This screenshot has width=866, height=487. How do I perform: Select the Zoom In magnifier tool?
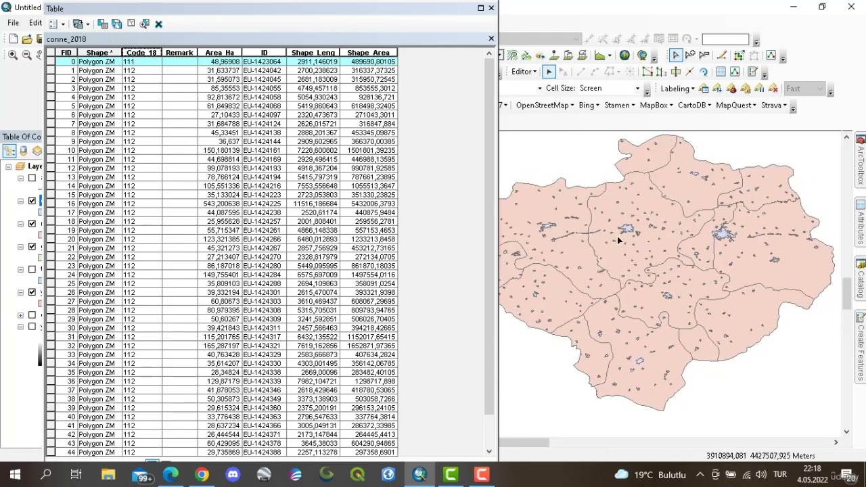(x=13, y=55)
